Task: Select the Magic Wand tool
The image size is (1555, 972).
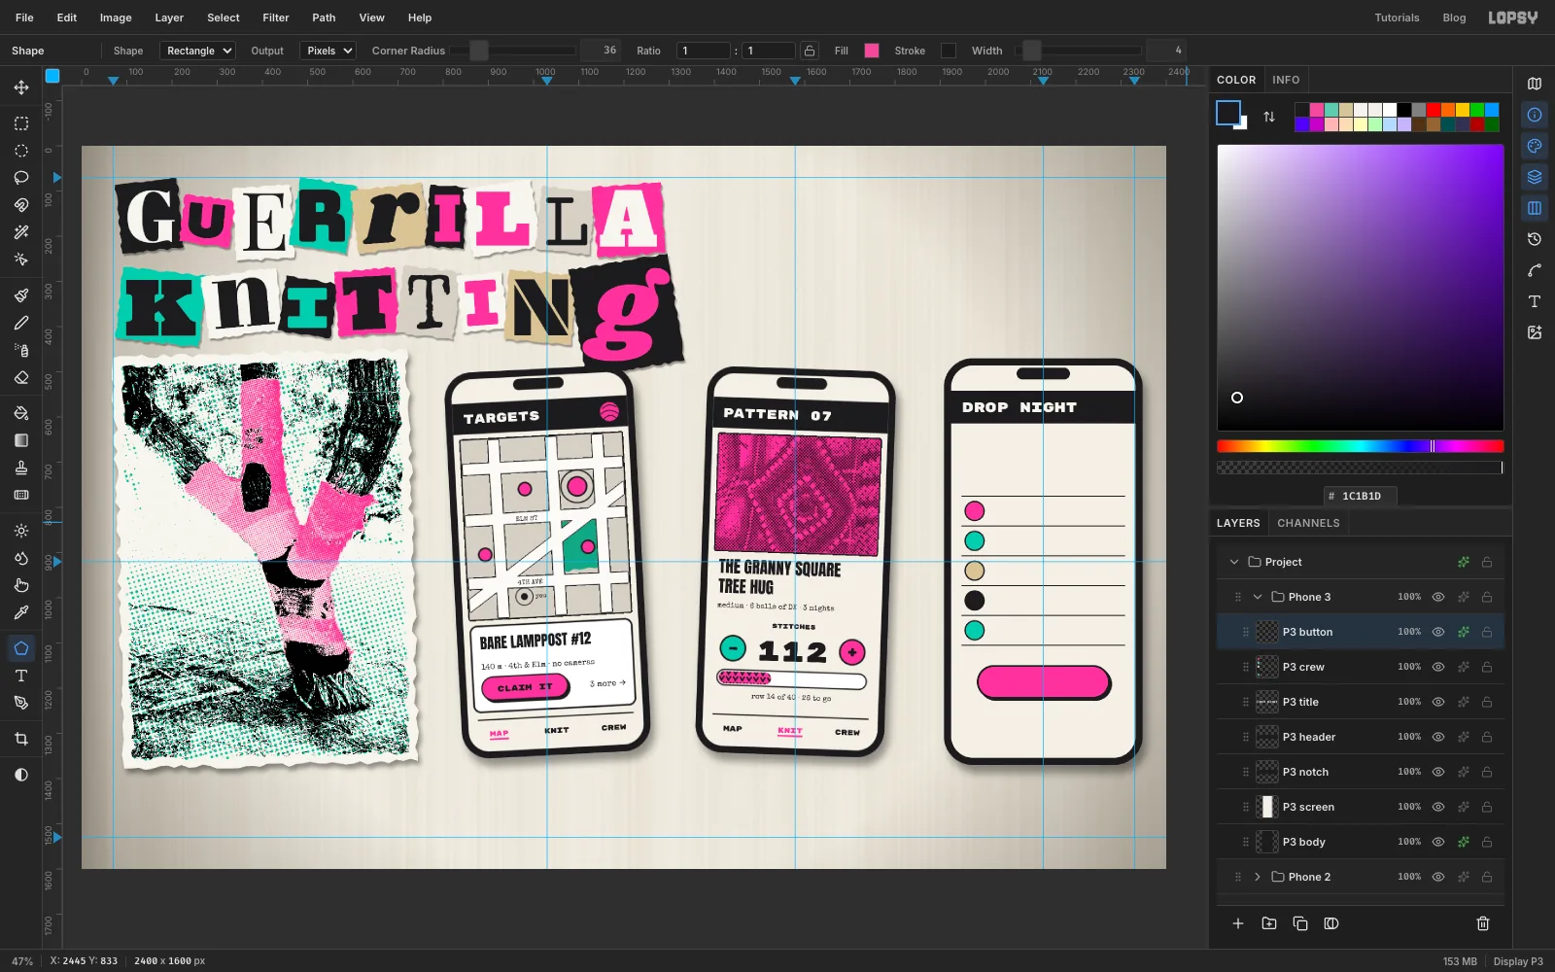Action: point(21,232)
